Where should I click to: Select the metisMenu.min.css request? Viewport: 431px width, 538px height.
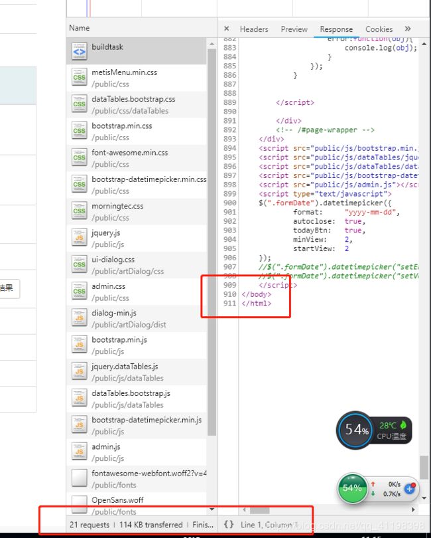click(x=137, y=78)
